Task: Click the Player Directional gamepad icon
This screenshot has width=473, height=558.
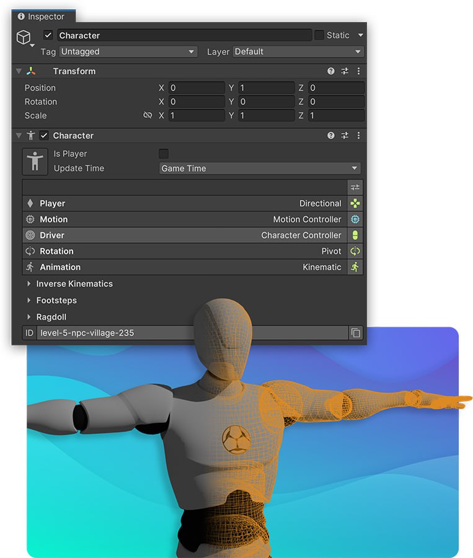Action: (355, 203)
